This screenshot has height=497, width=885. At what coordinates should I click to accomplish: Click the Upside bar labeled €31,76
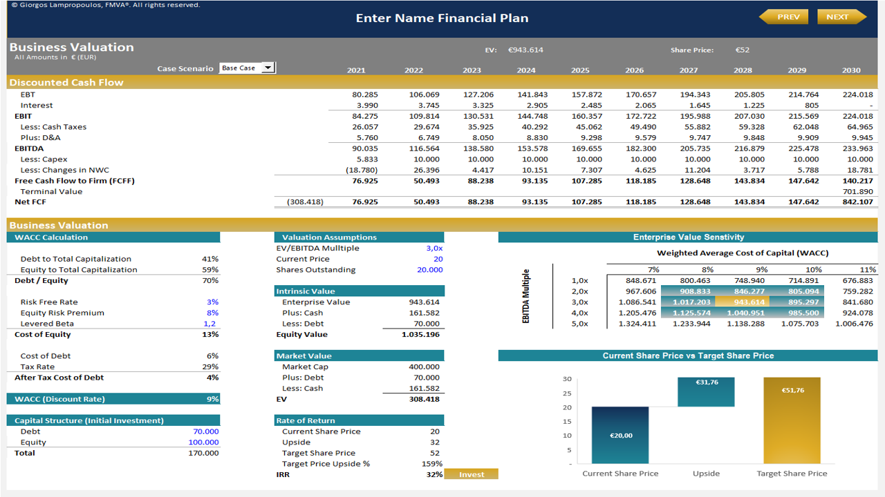pyautogui.click(x=705, y=391)
